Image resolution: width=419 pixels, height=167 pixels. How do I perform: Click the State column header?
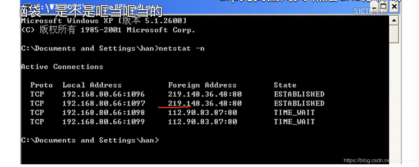(x=285, y=85)
